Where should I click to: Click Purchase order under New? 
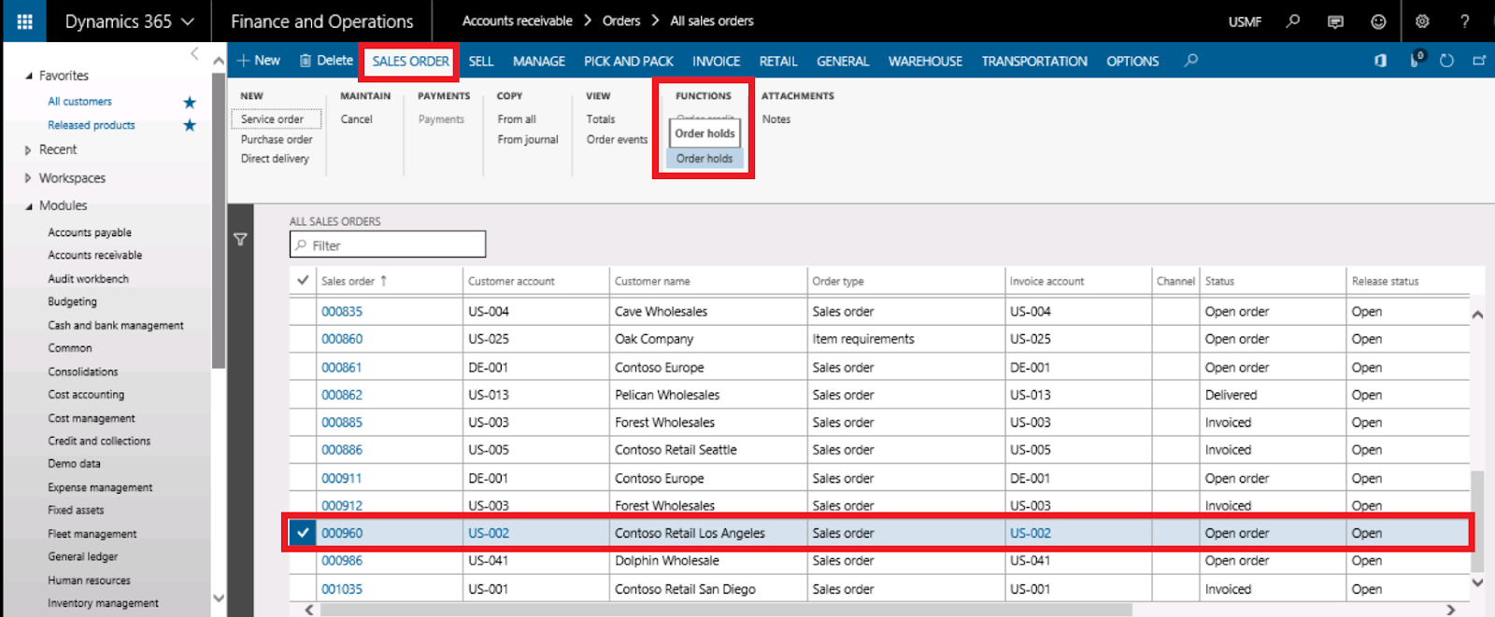click(277, 140)
